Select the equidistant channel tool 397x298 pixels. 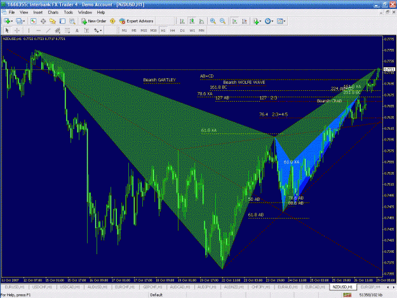[58, 30]
